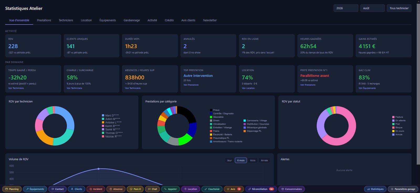Open the Incident alert icon button
Image resolution: width=420 pixels, height=193 pixels.
tap(96, 189)
